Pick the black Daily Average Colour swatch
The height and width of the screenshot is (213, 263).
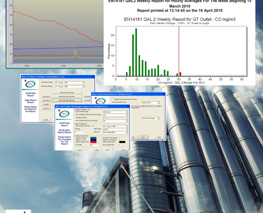point(122,142)
